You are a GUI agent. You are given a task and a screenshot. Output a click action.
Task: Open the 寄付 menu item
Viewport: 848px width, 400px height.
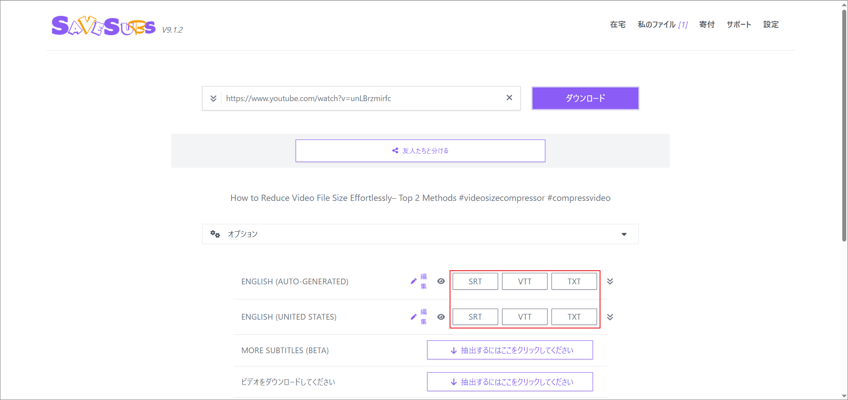coord(706,25)
